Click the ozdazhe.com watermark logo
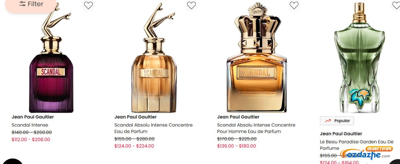 click(x=366, y=154)
